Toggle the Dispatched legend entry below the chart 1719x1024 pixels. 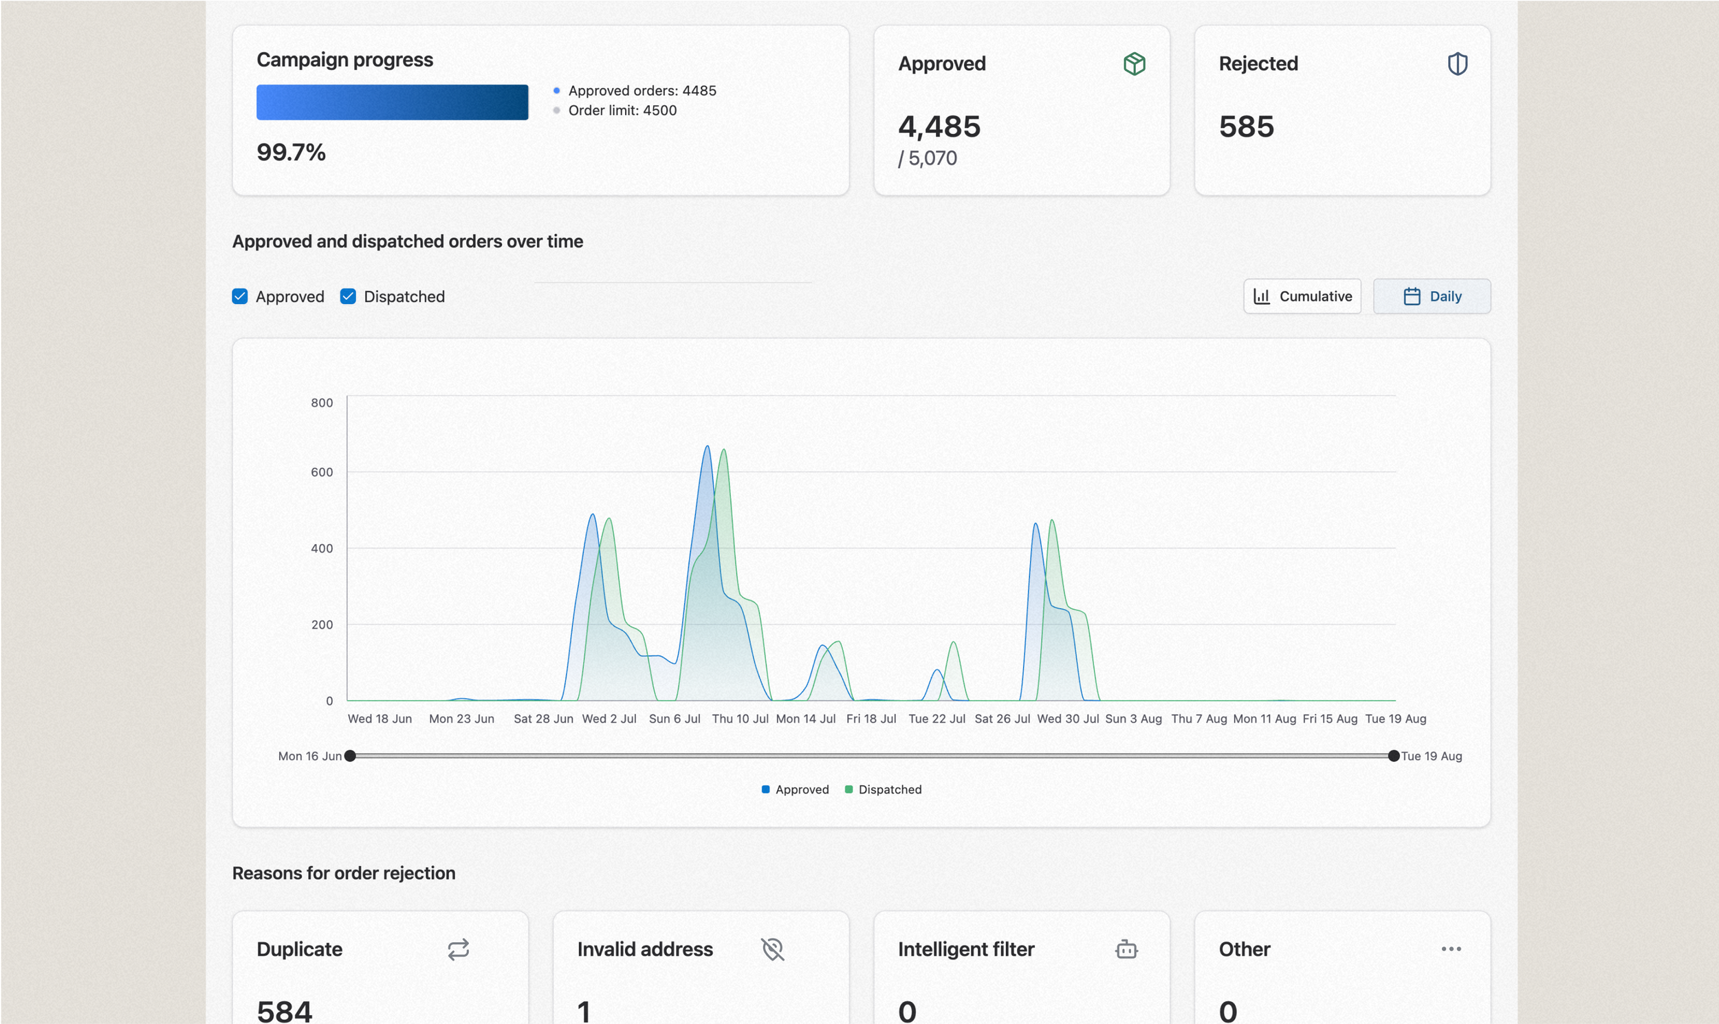coord(883,789)
